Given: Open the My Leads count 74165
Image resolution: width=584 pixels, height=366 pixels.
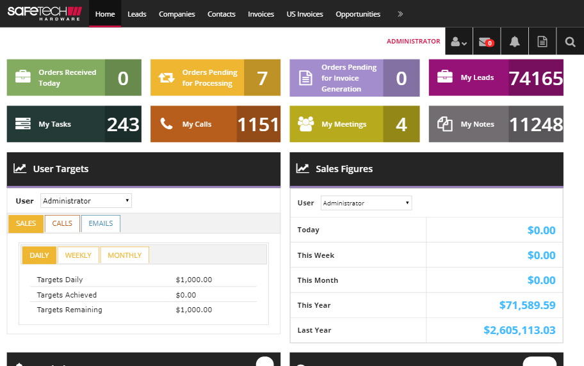Looking at the screenshot, I should [536, 77].
